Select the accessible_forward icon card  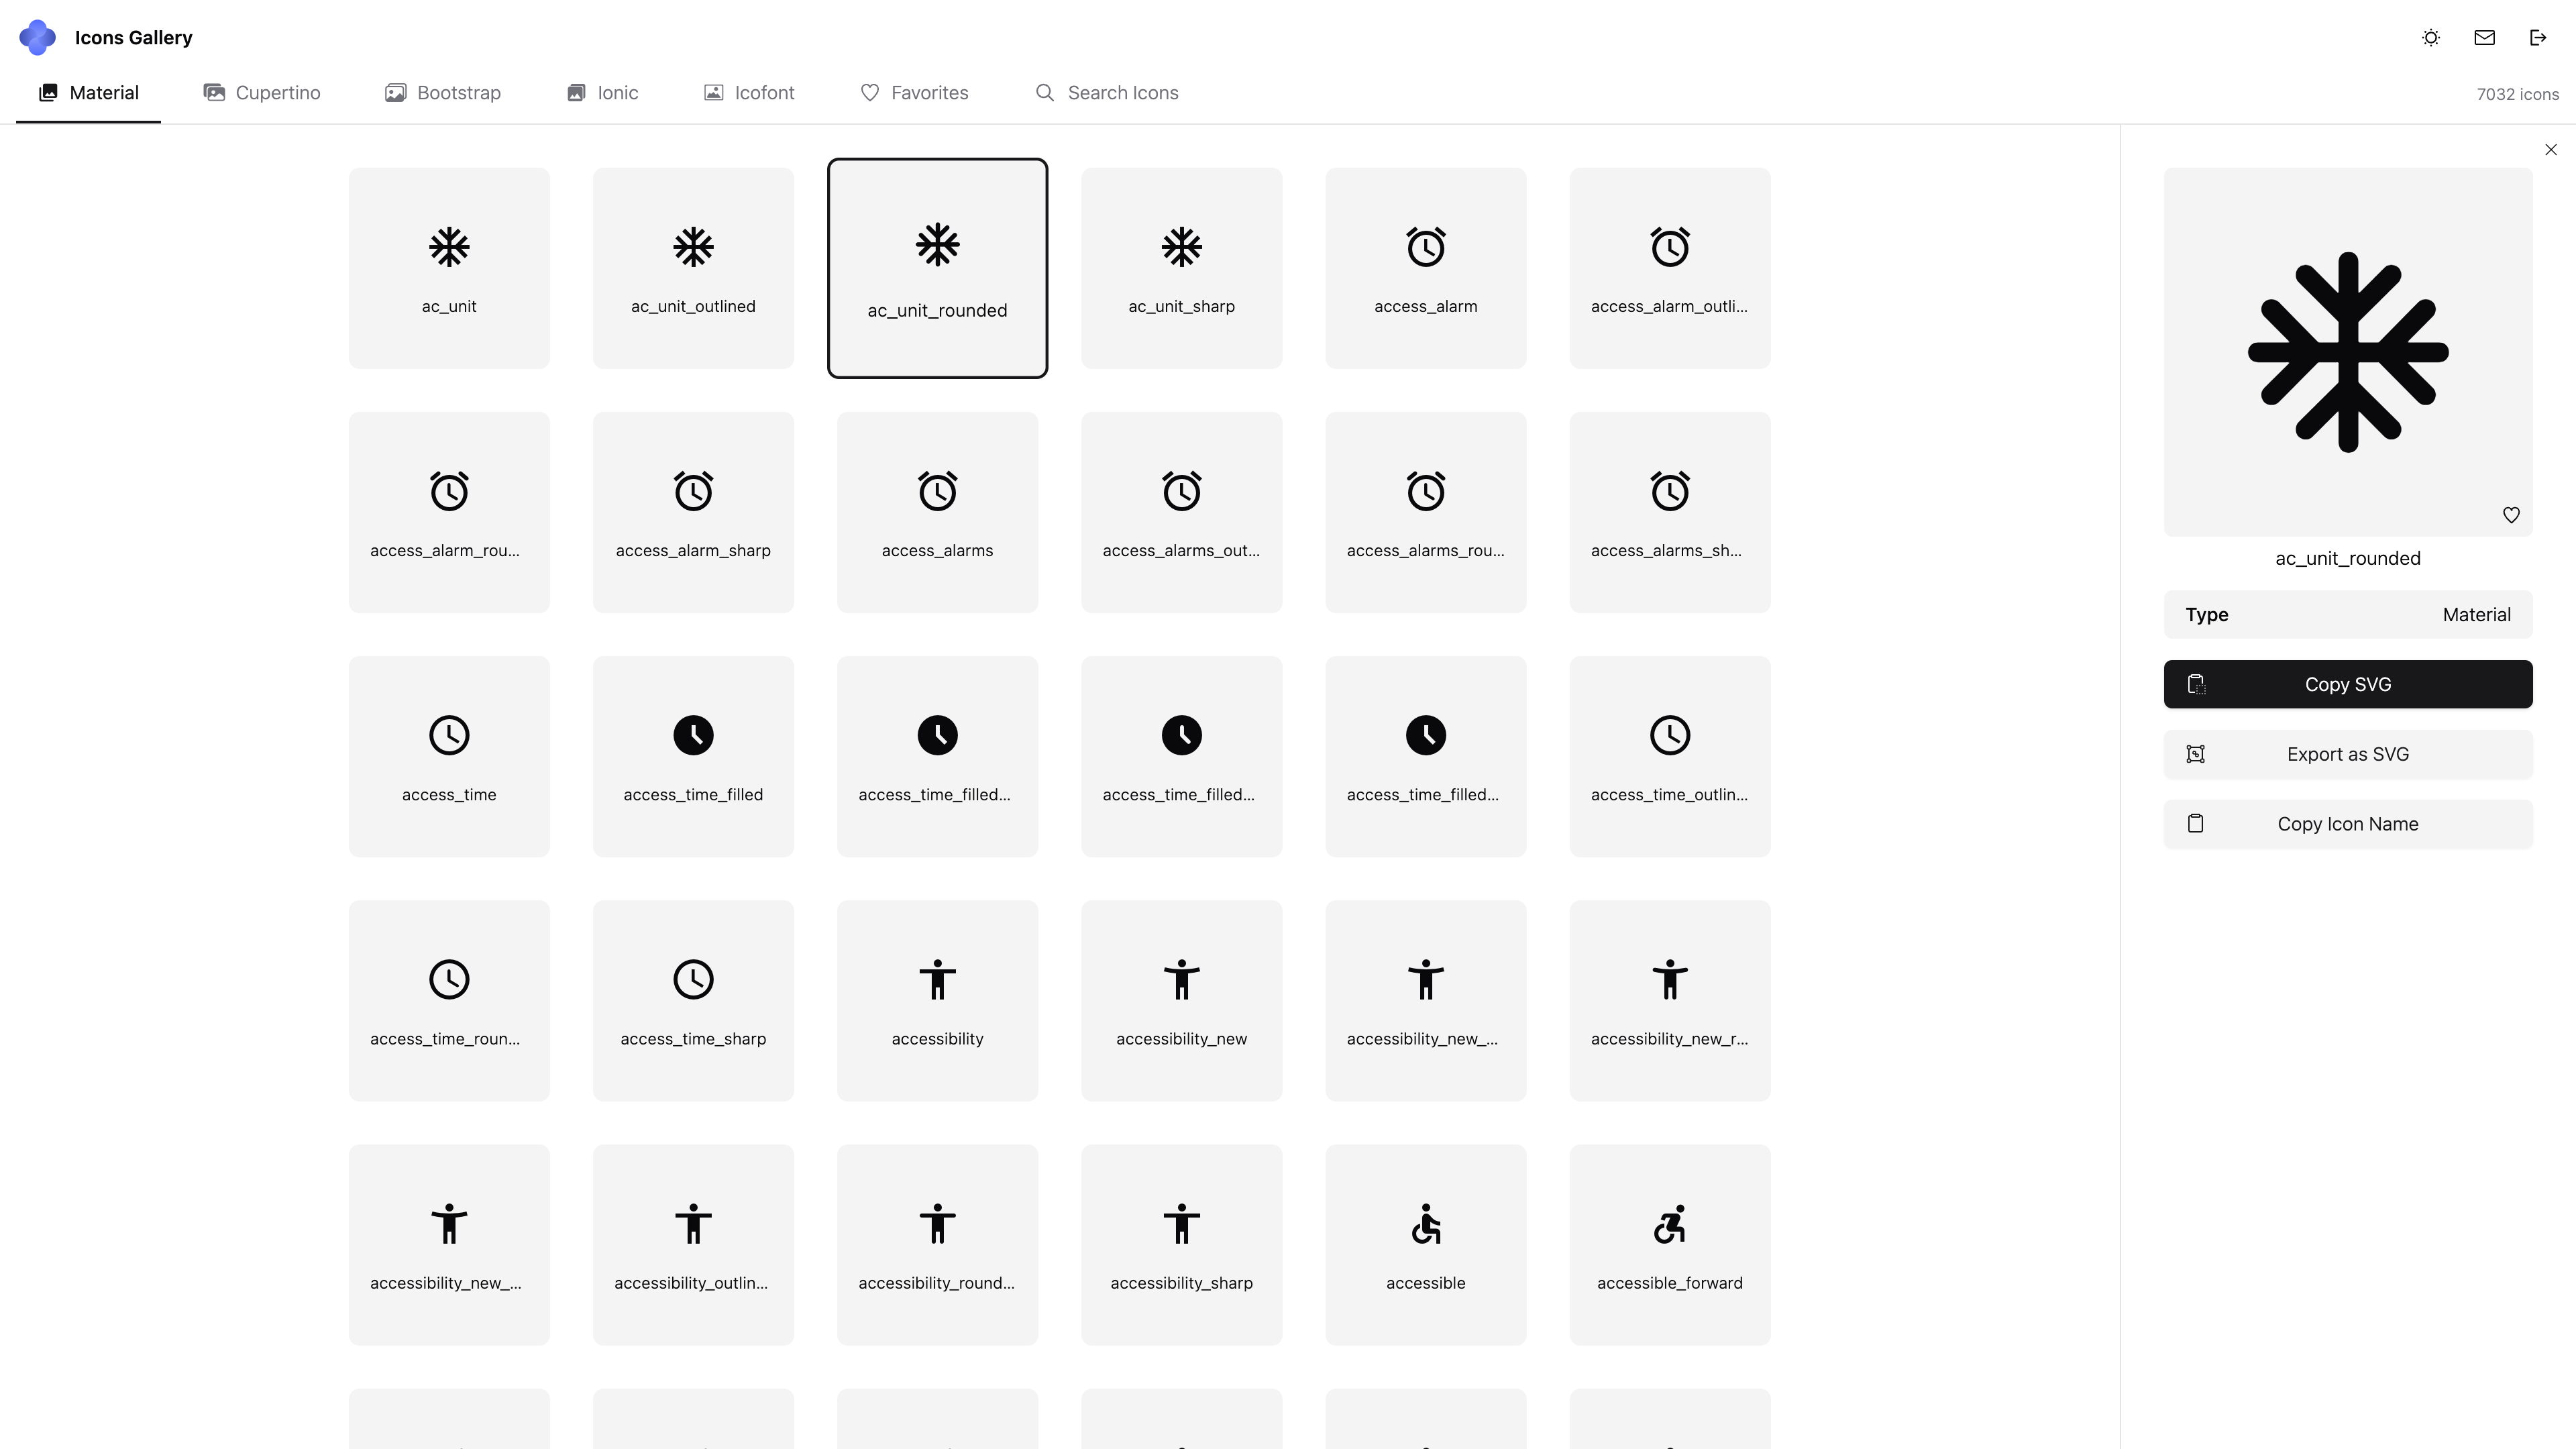(1669, 1244)
